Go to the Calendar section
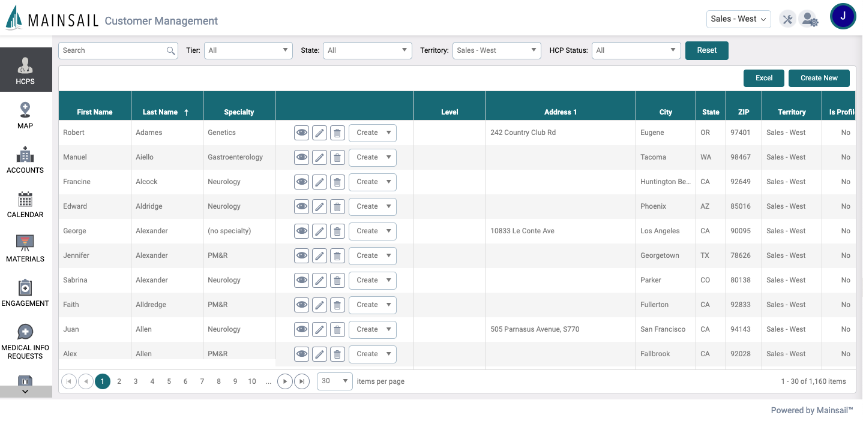Viewport: 863px width, 421px height. point(25,204)
